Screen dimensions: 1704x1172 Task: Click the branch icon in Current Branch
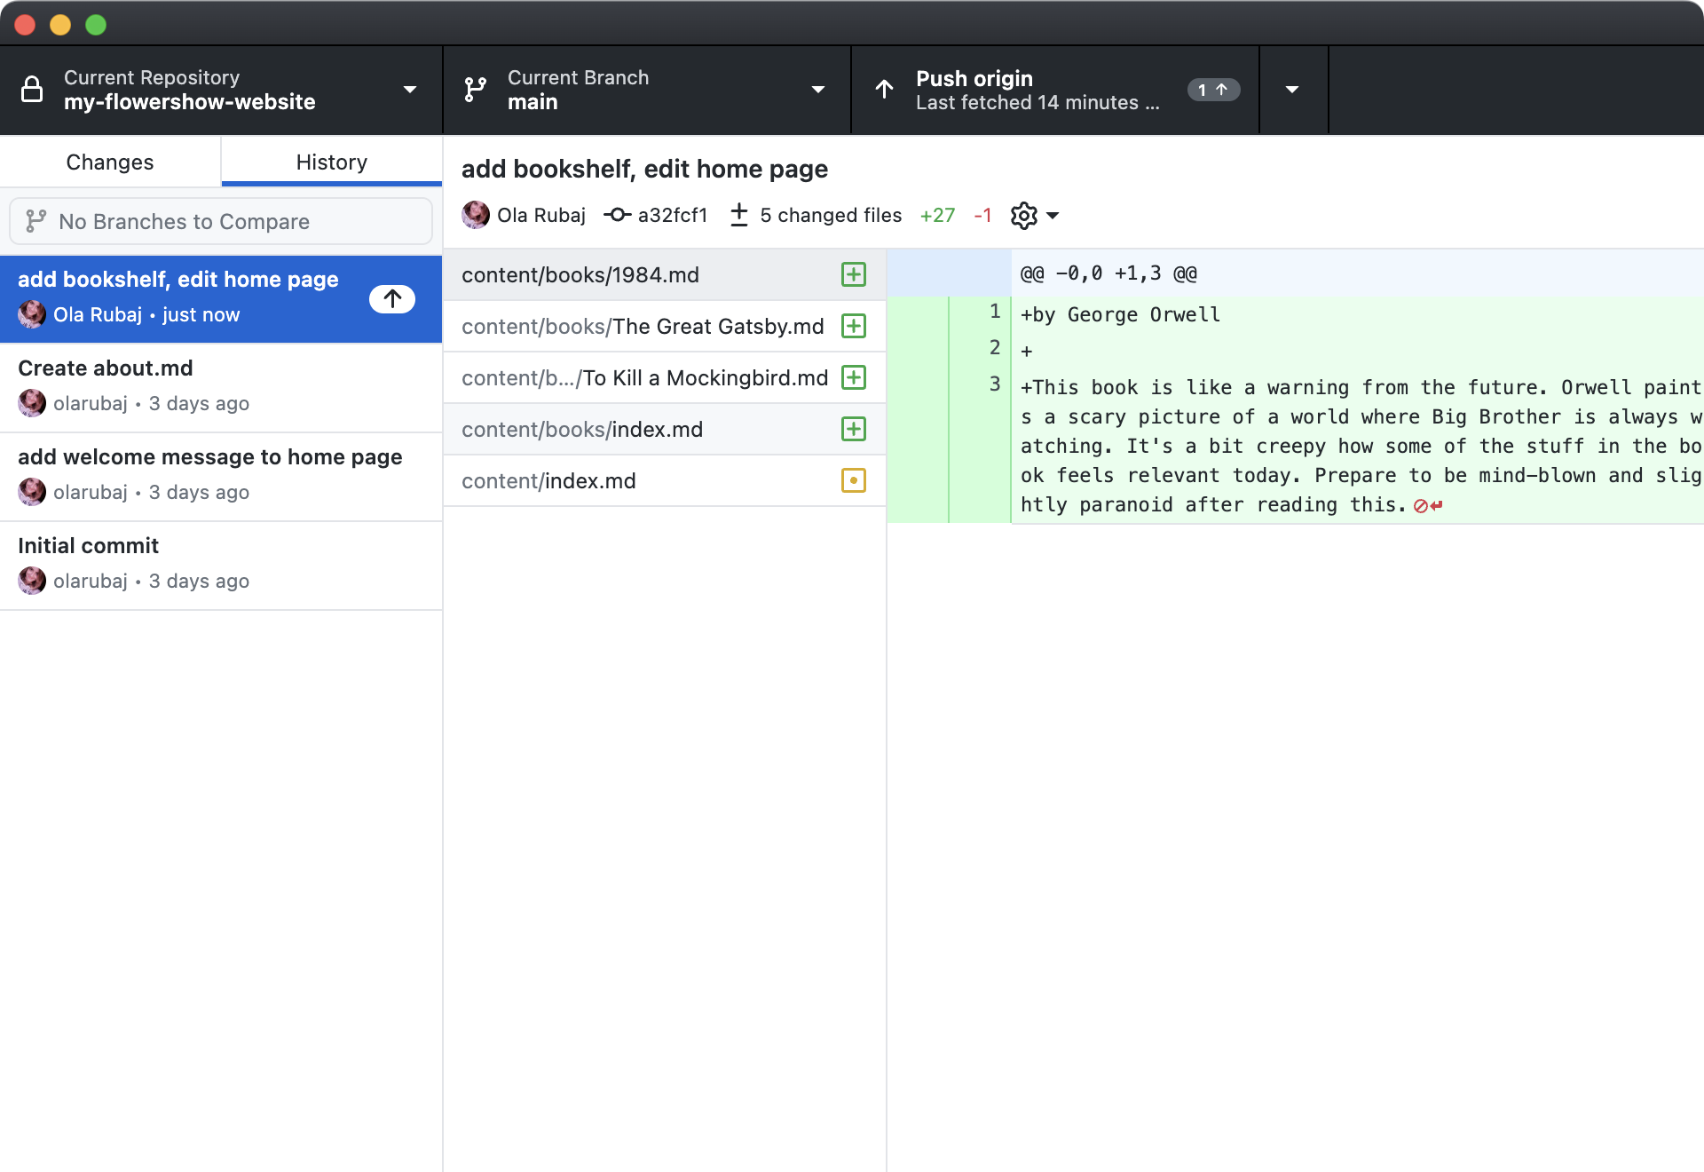(x=476, y=90)
